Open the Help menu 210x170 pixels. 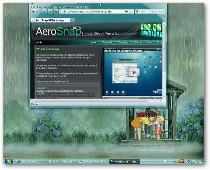87,7
